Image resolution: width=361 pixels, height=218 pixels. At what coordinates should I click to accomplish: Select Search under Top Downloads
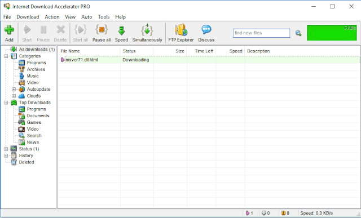(x=34, y=136)
